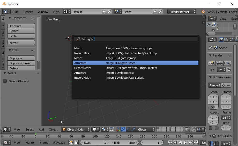Click the Scale button

(x=21, y=36)
